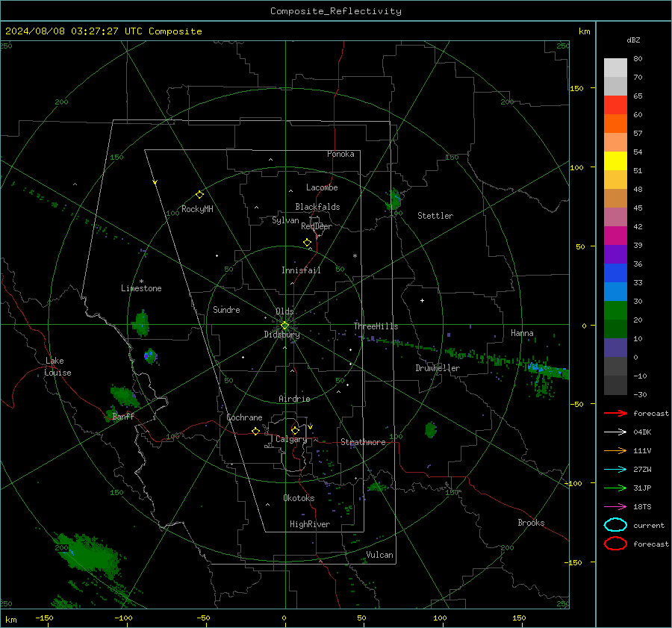Click the yellow diamond marker below RedDeer
672x628 pixels.
pyautogui.click(x=307, y=243)
